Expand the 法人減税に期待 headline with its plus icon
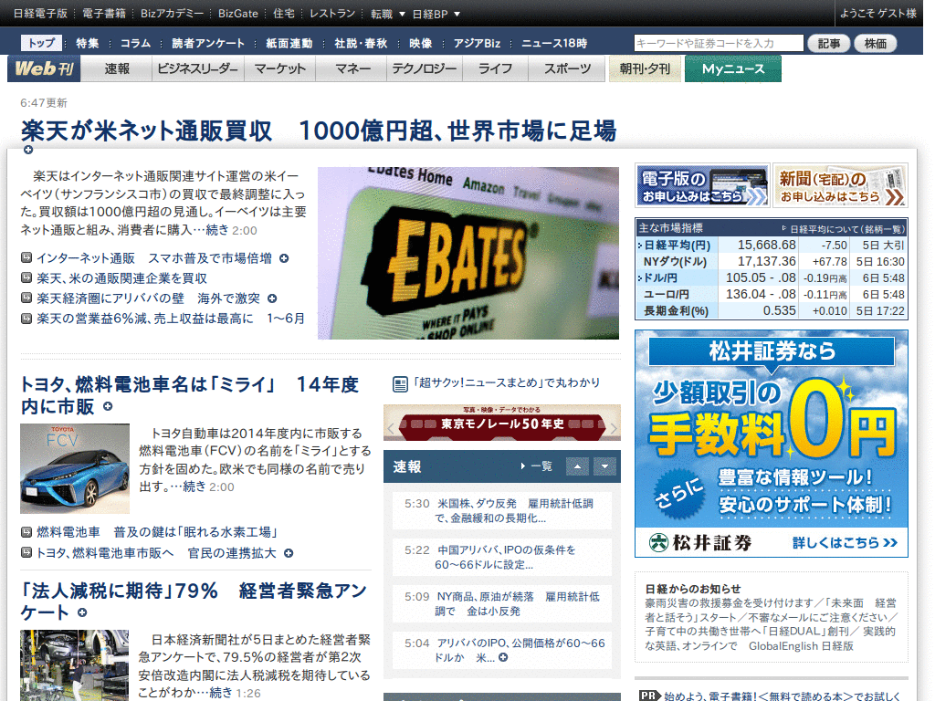Viewport: 935px width, 701px height. (82, 613)
